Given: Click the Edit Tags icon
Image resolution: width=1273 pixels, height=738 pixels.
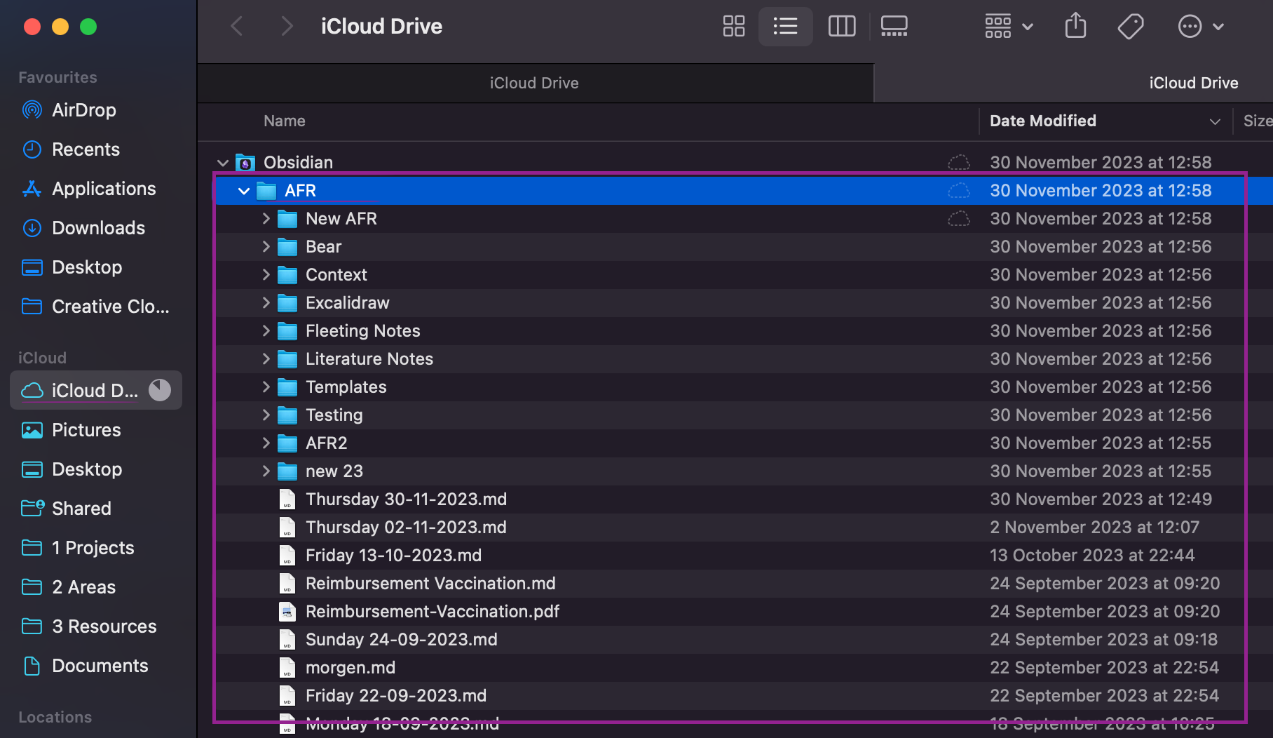Looking at the screenshot, I should coord(1130,27).
